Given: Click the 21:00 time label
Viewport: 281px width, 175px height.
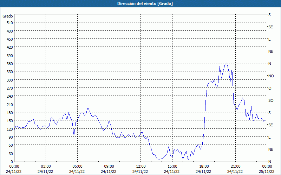Looking at the screenshot, I should [235, 167].
